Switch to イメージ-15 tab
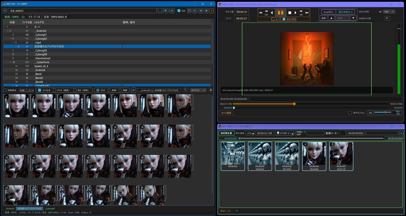Screen dimensions: 406x216 [34, 17]
